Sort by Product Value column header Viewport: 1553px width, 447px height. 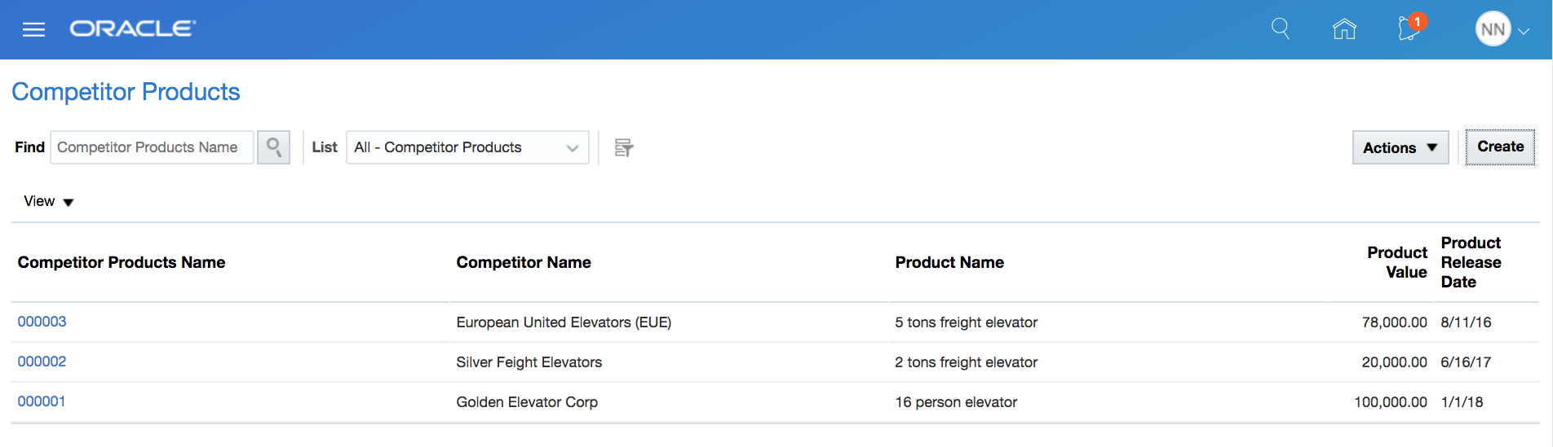coord(1396,262)
